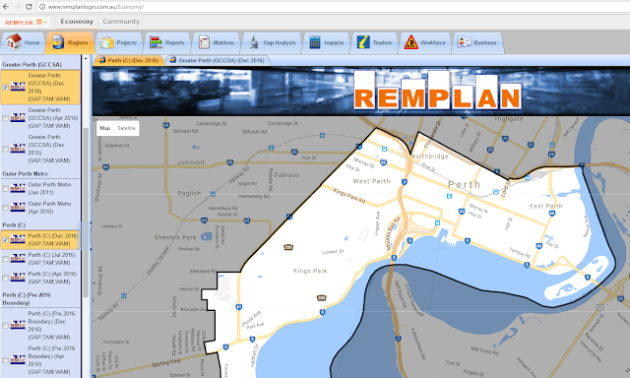The image size is (630, 378).
Task: Open the Matrices module
Action: tap(216, 42)
